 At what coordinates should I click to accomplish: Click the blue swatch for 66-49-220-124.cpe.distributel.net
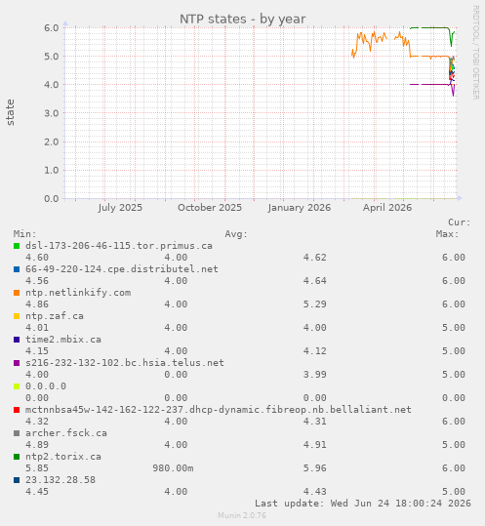[x=17, y=269]
